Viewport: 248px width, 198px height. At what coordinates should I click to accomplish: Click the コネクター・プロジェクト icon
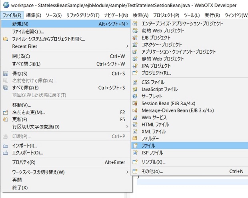point(135,45)
